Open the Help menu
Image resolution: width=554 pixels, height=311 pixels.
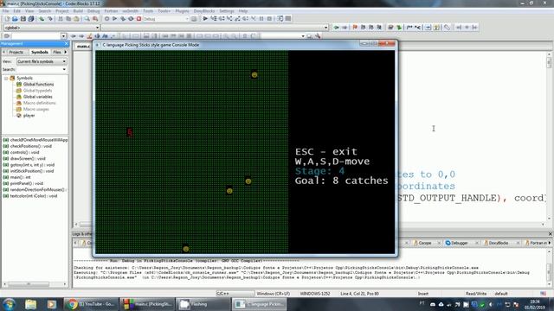243,11
